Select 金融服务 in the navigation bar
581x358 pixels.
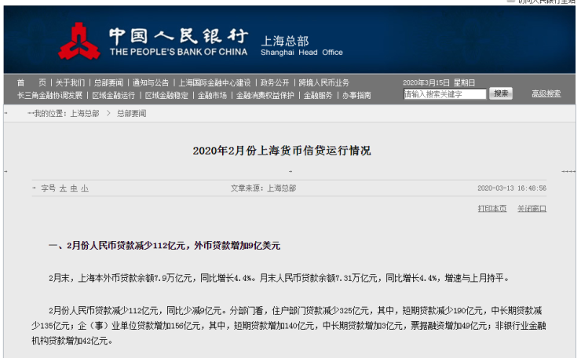(318, 95)
